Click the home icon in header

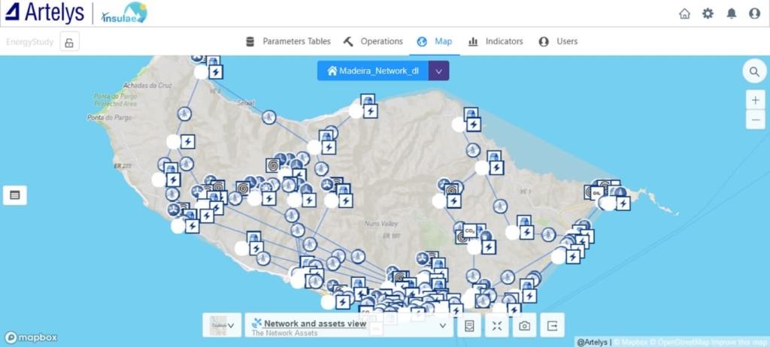684,14
